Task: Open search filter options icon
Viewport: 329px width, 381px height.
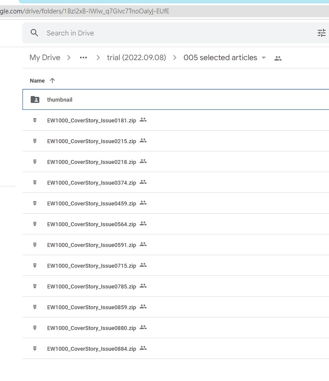Action: point(321,33)
